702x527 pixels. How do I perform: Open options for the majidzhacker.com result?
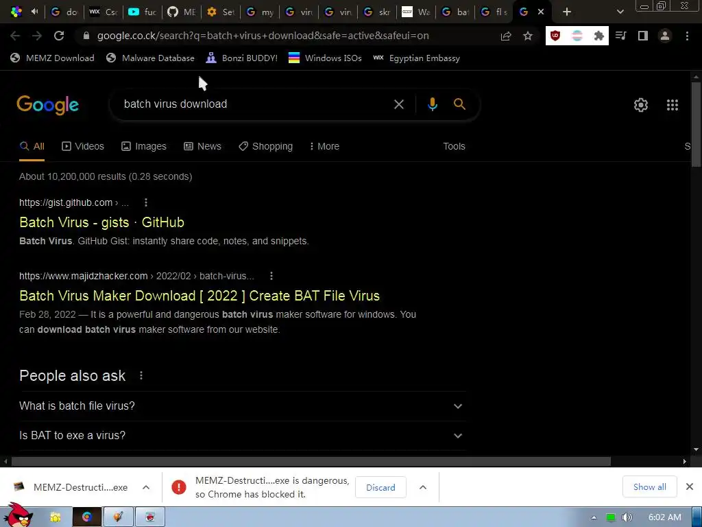[x=271, y=276]
